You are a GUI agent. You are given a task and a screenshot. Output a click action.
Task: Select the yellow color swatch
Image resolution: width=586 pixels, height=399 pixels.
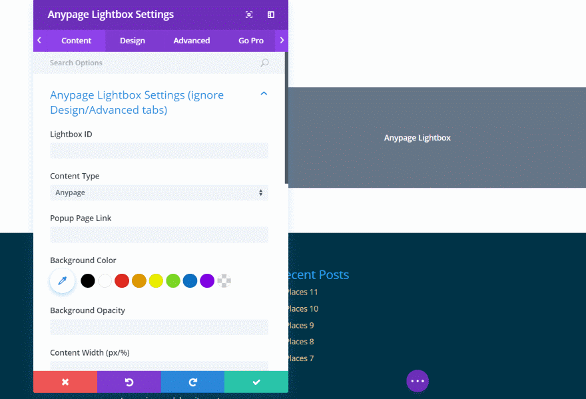[x=156, y=280]
